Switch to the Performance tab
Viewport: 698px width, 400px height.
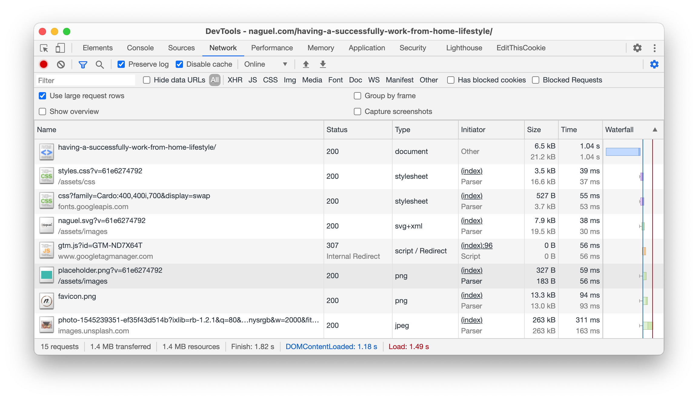(272, 48)
